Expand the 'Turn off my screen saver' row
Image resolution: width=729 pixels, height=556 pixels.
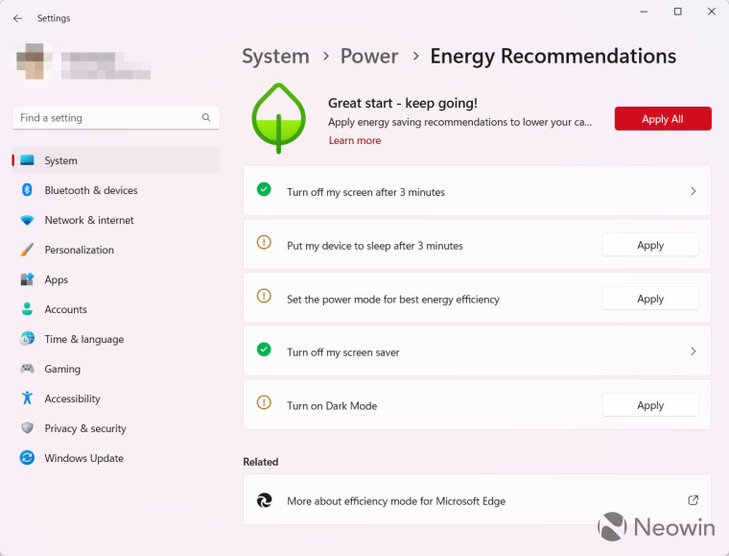coord(693,352)
